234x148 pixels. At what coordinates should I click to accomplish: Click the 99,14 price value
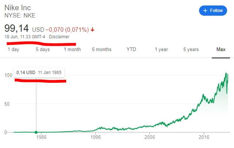point(16,28)
